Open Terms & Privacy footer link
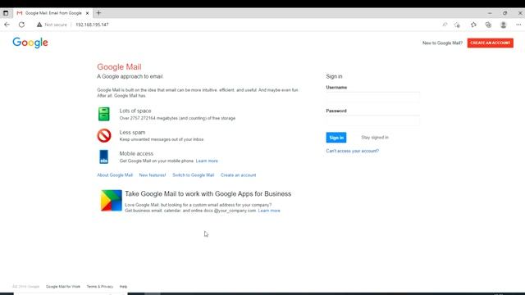Viewport: 525px width, 295px height. [x=100, y=286]
